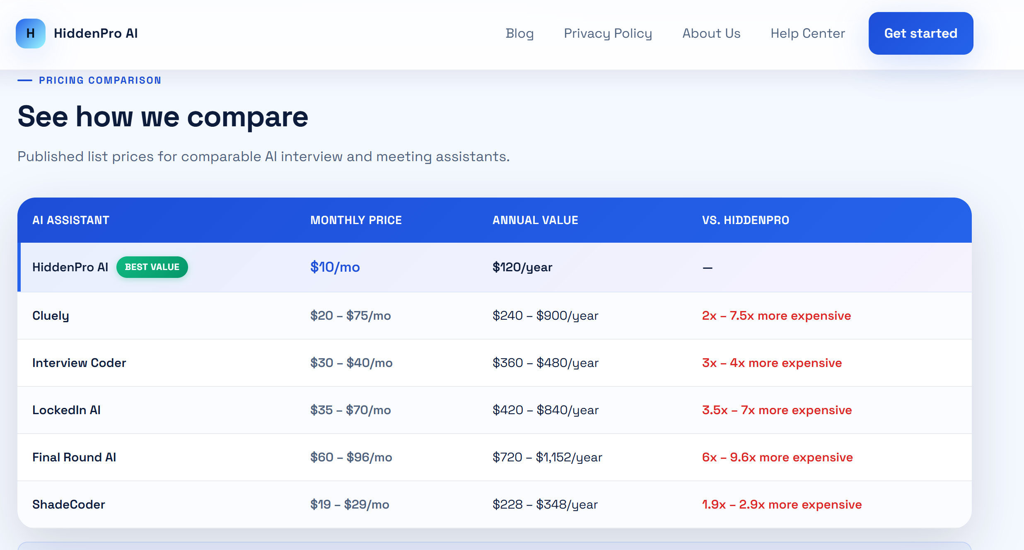Viewport: 1024px width, 550px height.
Task: Go to About Us page
Action: click(x=711, y=34)
